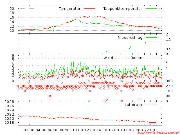Viewport: 180px width, 135px height.
Task: Click the 270 wind direction axis value
Action: [169, 86]
